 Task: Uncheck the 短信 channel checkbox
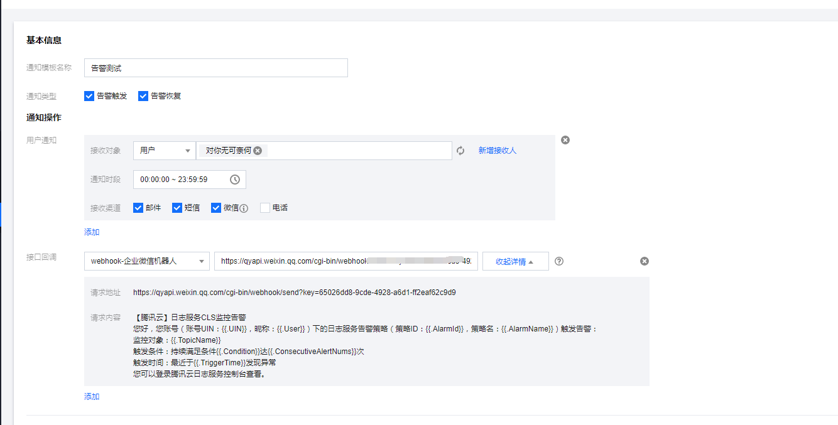pyautogui.click(x=177, y=208)
